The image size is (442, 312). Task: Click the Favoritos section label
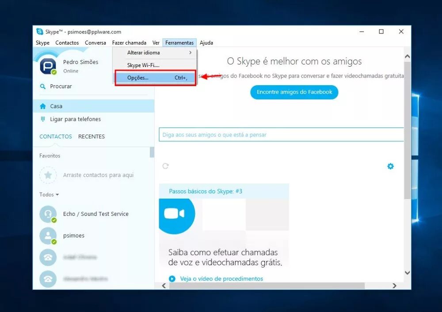tap(50, 156)
